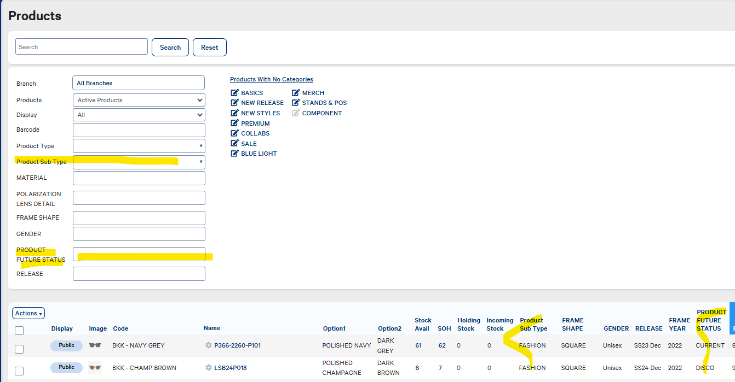Click the Search button
Image resolution: width=735 pixels, height=382 pixels.
pyautogui.click(x=170, y=48)
